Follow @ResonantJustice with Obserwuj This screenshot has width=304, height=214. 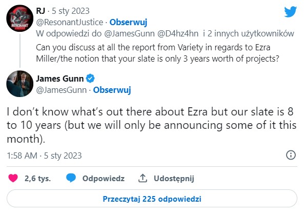(128, 22)
